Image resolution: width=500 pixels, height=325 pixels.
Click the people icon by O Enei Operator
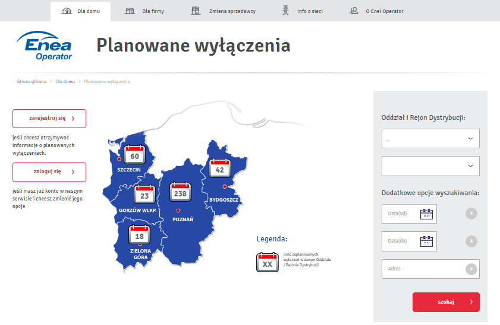pos(354,11)
